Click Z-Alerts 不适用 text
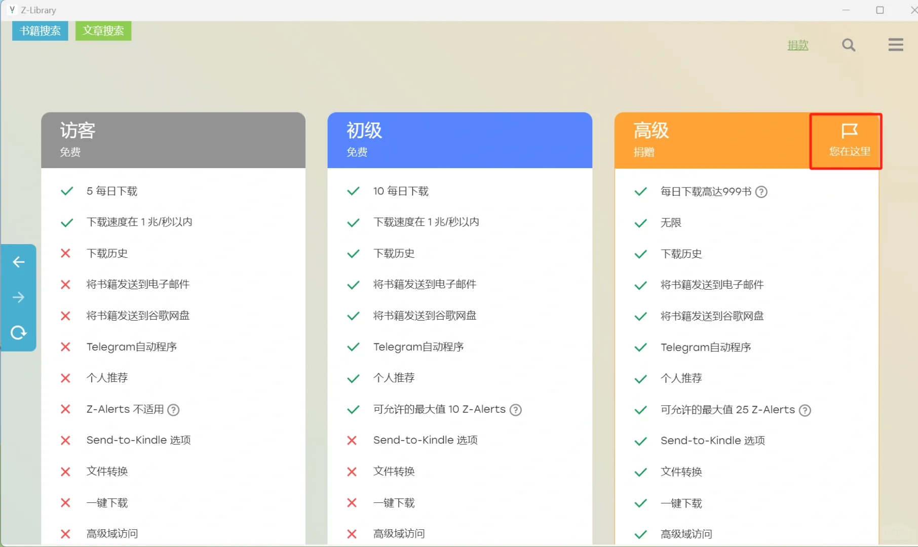Screen dimensions: 918x547 coord(125,410)
